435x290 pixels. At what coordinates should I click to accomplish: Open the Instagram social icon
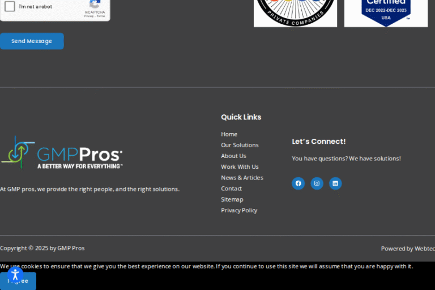pyautogui.click(x=317, y=184)
